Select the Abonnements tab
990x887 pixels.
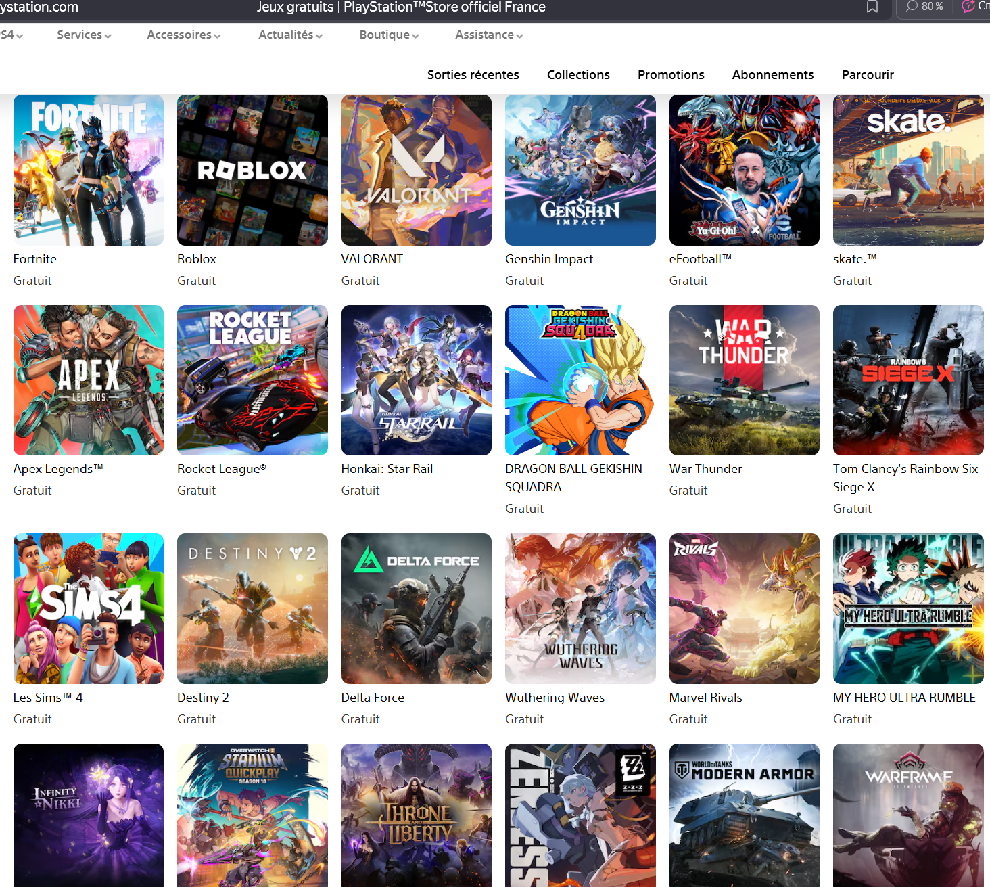(773, 74)
